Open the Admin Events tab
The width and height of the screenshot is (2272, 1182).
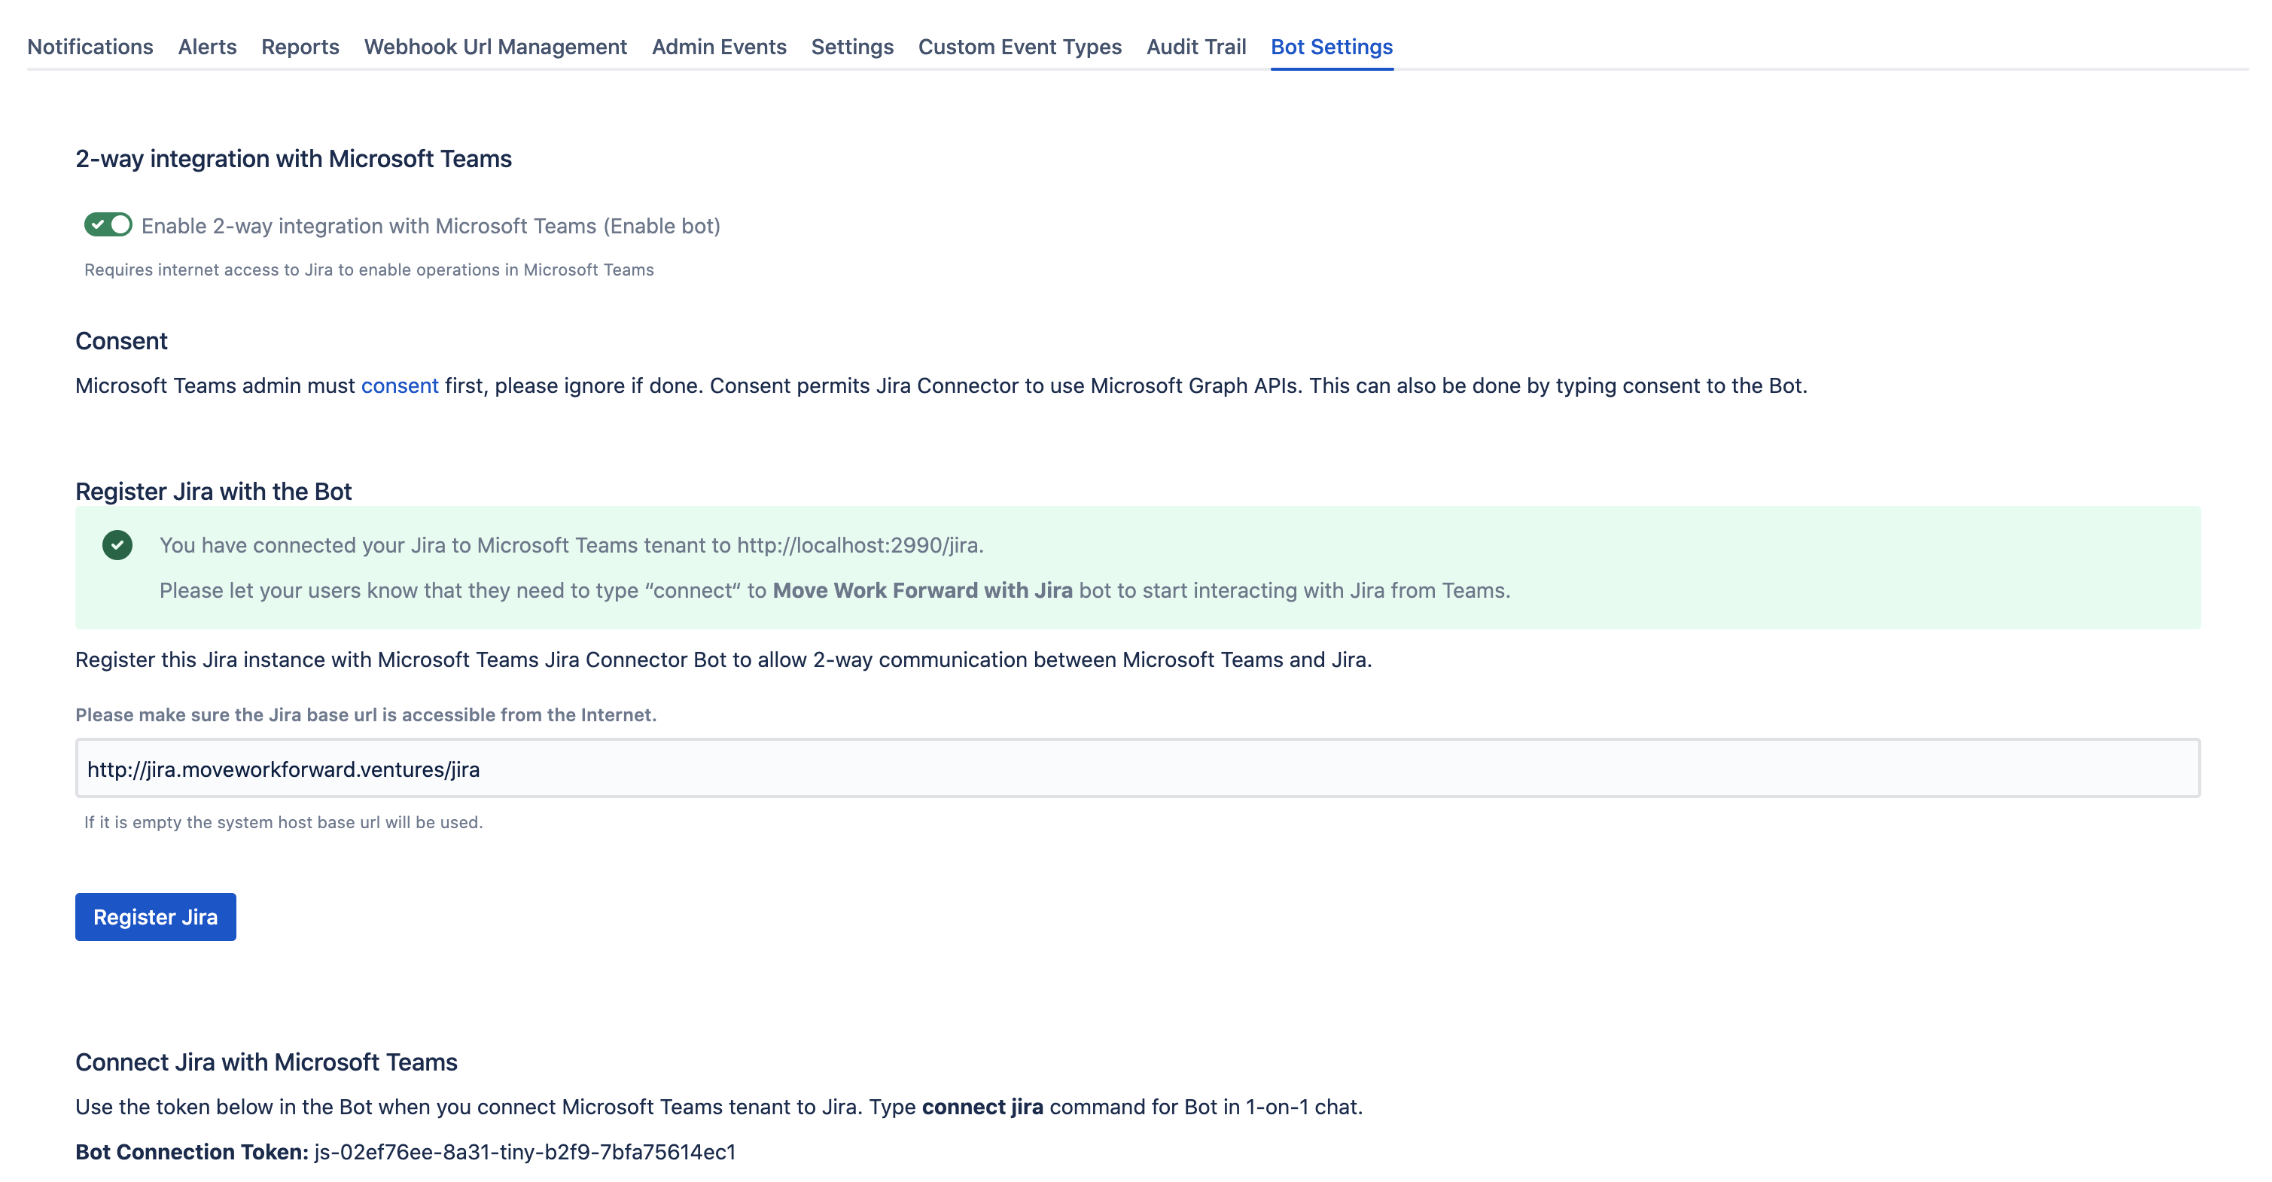[x=719, y=47]
